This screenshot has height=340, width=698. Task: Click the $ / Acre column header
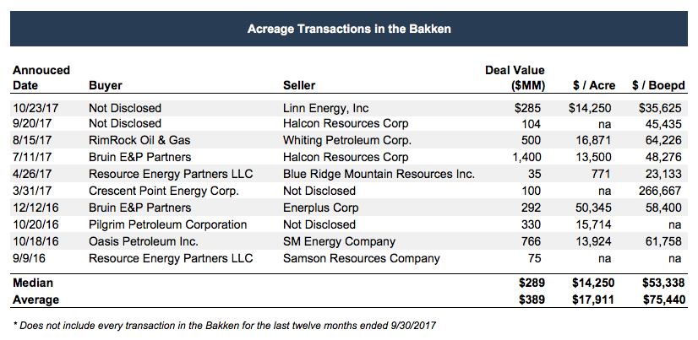point(592,85)
